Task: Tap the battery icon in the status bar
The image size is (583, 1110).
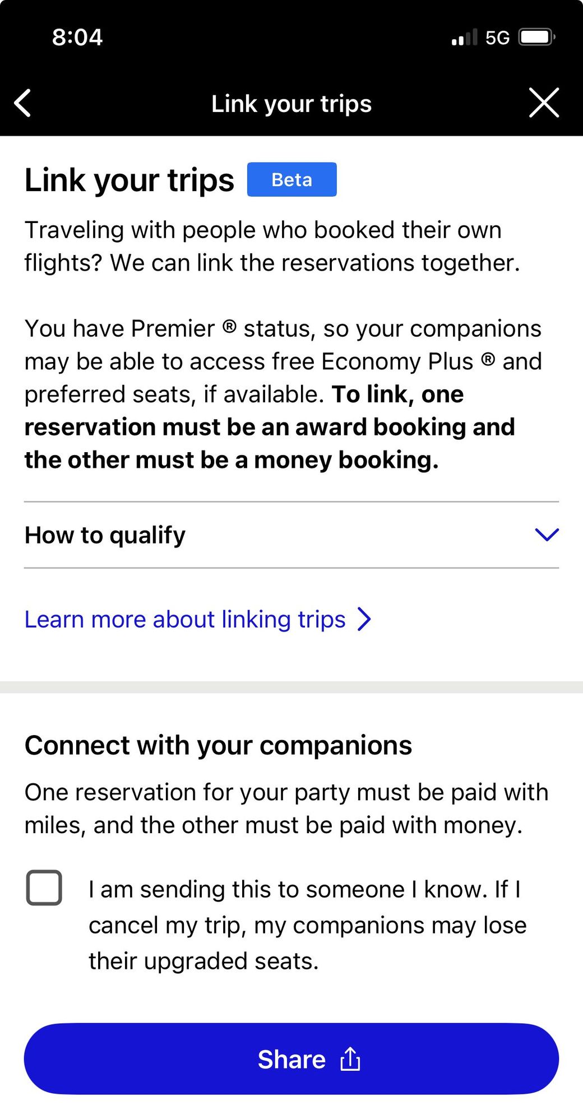Action: [536, 38]
